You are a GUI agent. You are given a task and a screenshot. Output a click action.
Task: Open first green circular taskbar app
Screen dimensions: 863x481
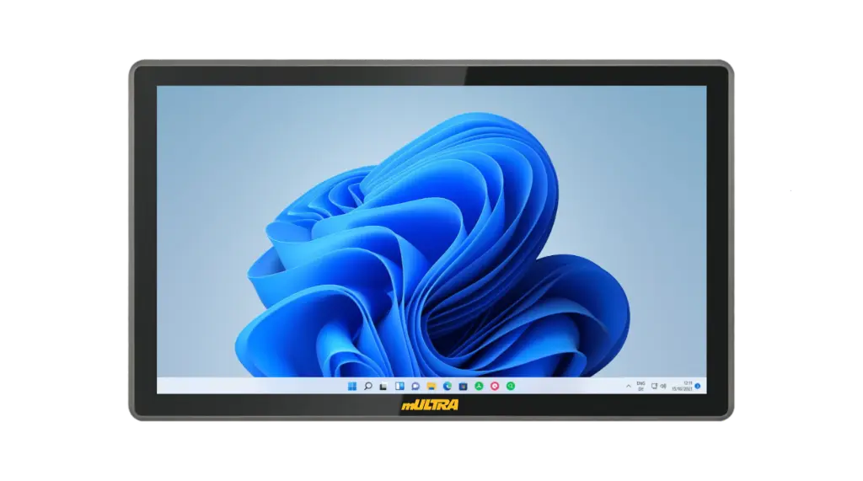click(x=480, y=387)
